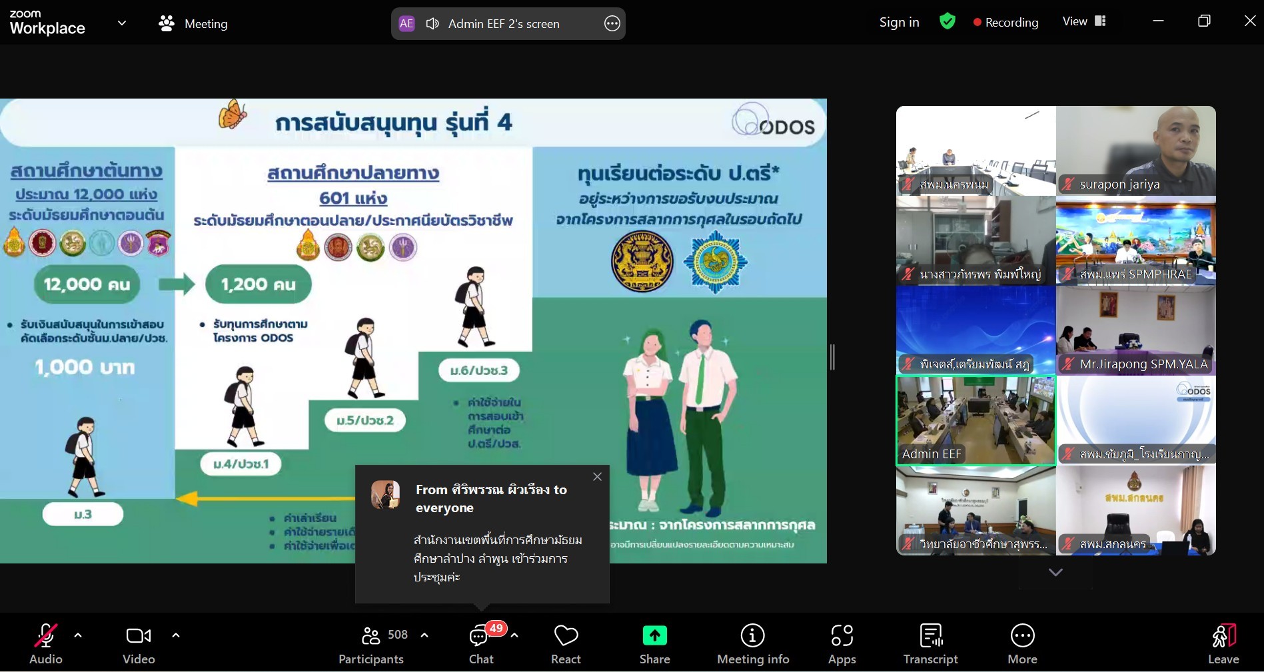Click the Sign in link
Viewport: 1264px width, 672px height.
899,22
